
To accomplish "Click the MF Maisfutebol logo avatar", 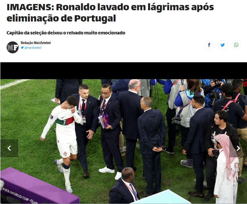I will click(x=13, y=47).
